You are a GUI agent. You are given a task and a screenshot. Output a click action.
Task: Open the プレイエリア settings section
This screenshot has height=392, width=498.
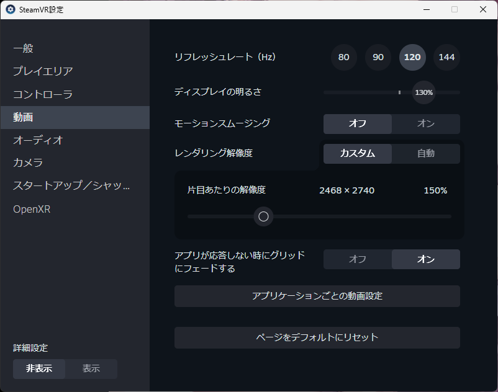[x=75, y=71]
